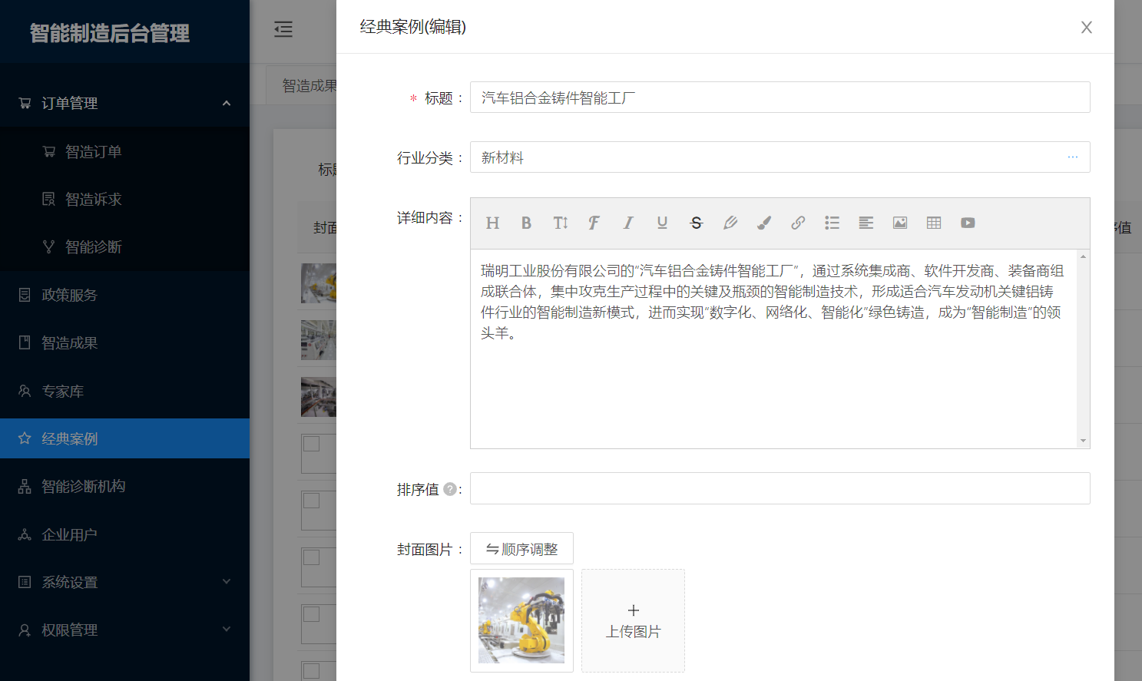Focus the 标题 input field

[780, 98]
